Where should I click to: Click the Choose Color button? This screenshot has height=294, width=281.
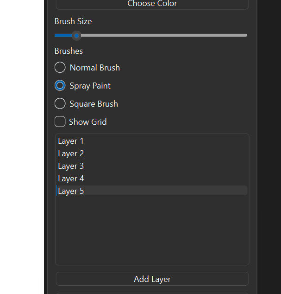(x=152, y=4)
